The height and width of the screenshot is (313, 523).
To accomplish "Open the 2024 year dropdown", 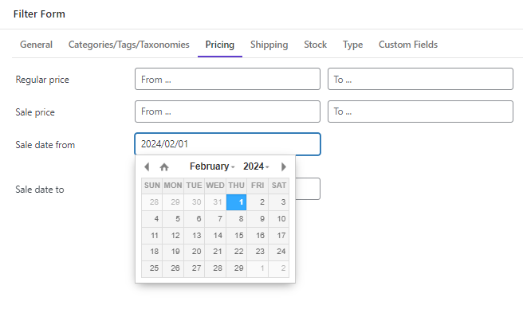I will (256, 166).
